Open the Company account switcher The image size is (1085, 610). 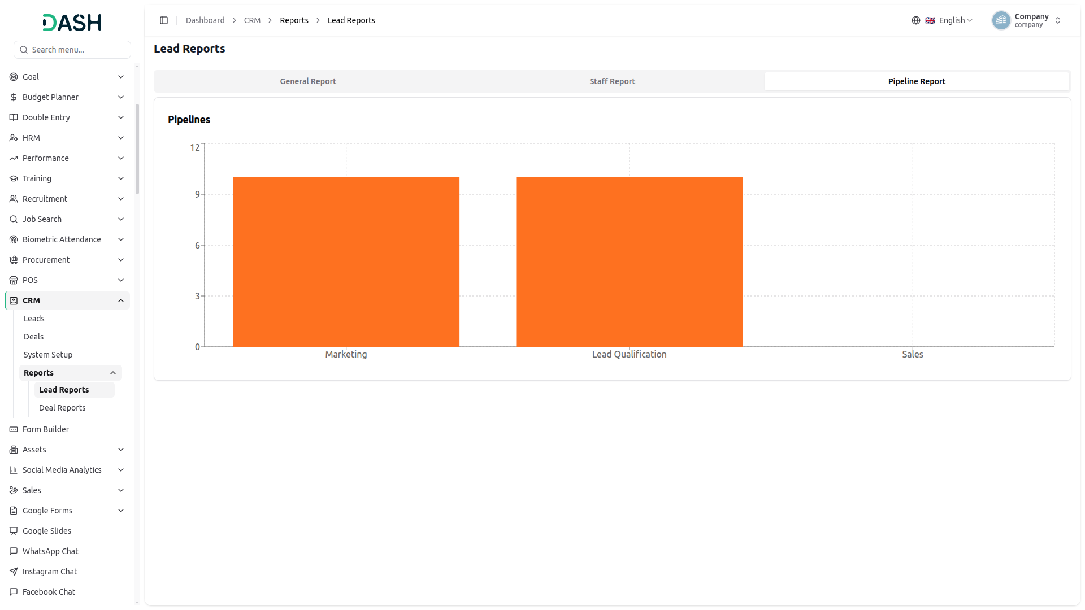[1027, 20]
